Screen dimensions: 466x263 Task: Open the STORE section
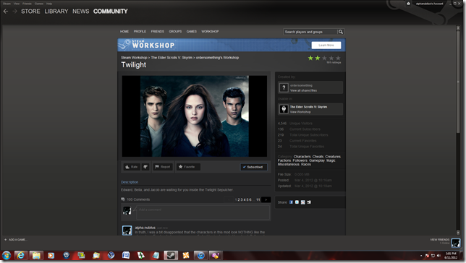click(30, 12)
